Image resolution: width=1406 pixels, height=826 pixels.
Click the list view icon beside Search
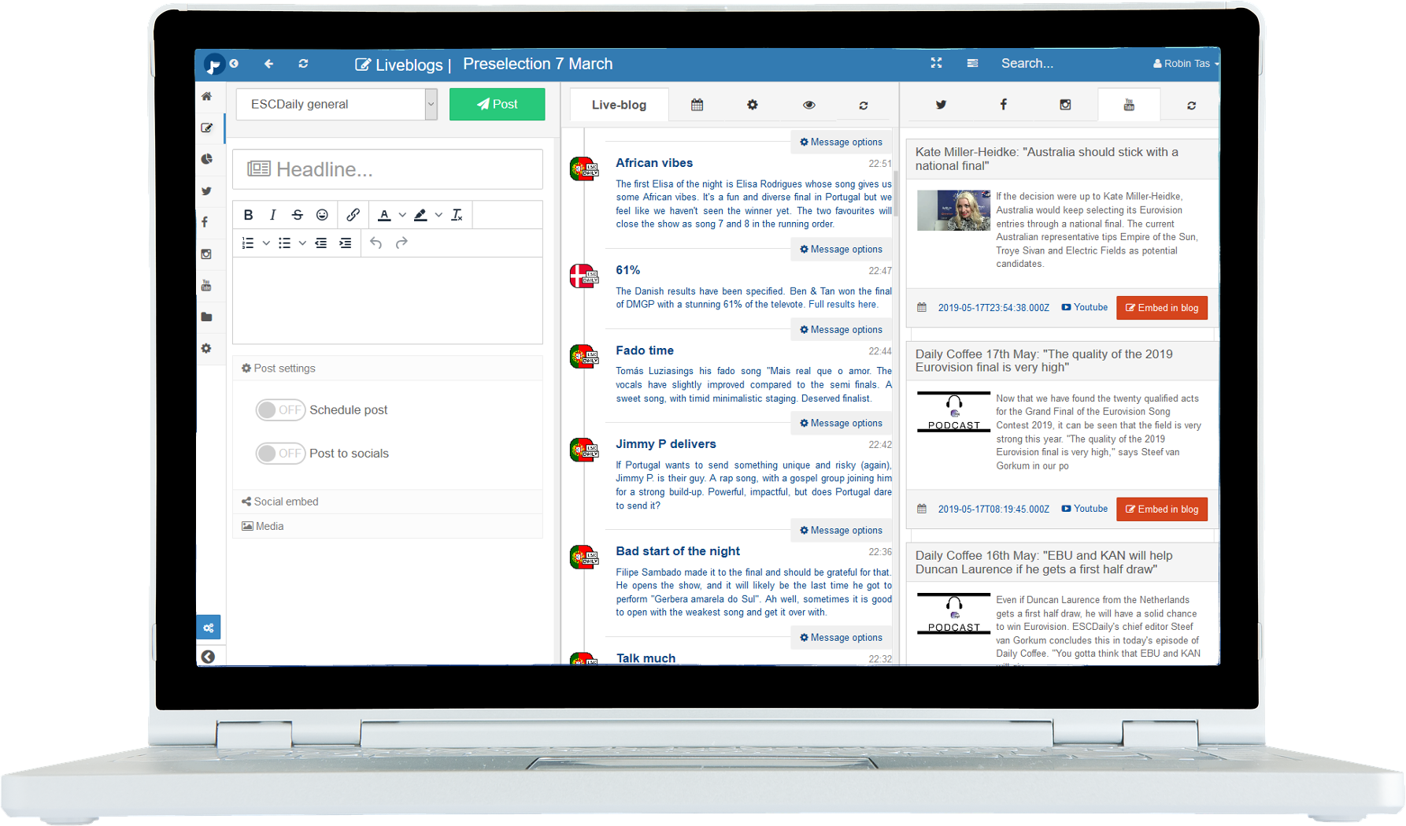pos(972,63)
